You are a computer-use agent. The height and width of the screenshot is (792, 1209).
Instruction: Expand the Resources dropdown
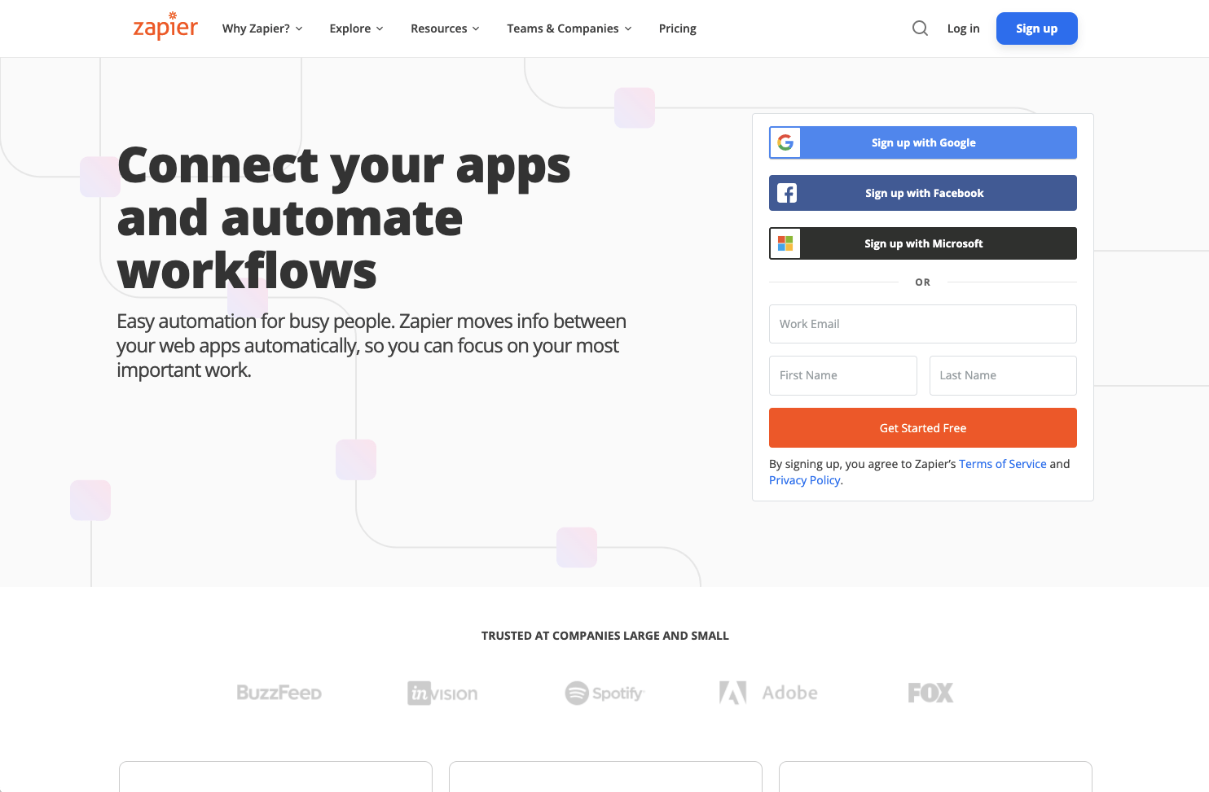pyautogui.click(x=445, y=28)
